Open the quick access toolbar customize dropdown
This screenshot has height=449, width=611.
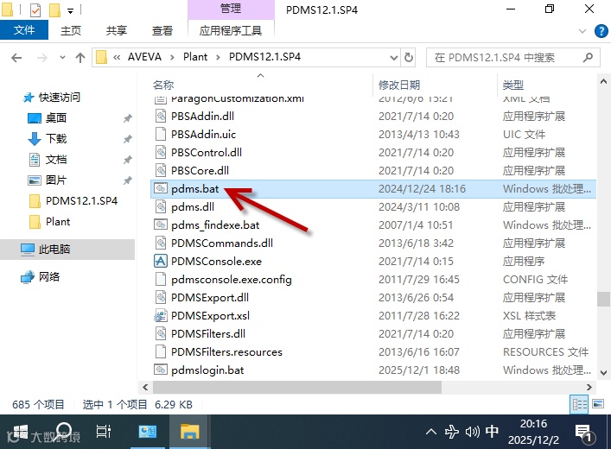[x=71, y=11]
